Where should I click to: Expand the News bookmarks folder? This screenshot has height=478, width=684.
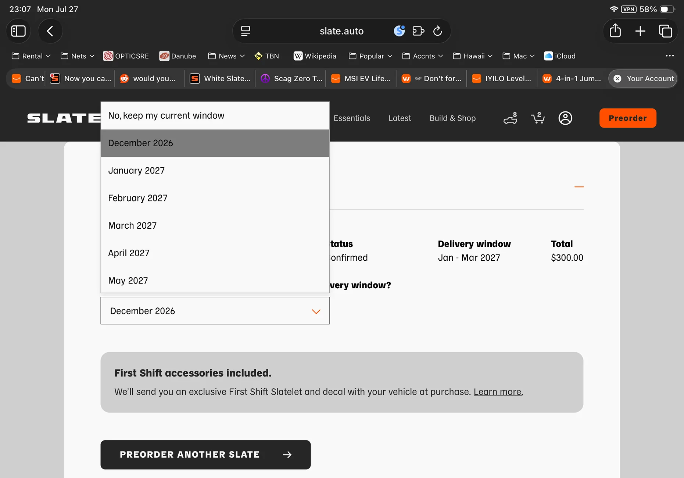(226, 56)
